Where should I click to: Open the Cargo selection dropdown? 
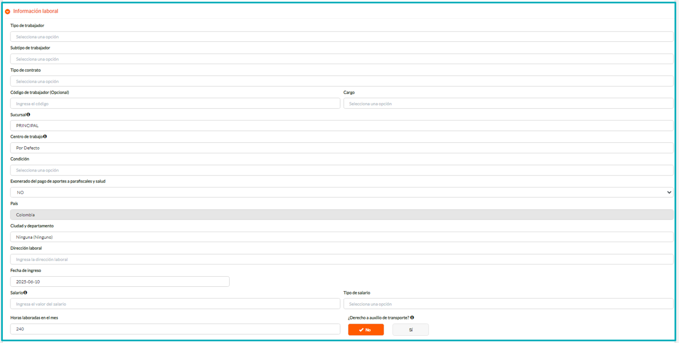coord(508,104)
